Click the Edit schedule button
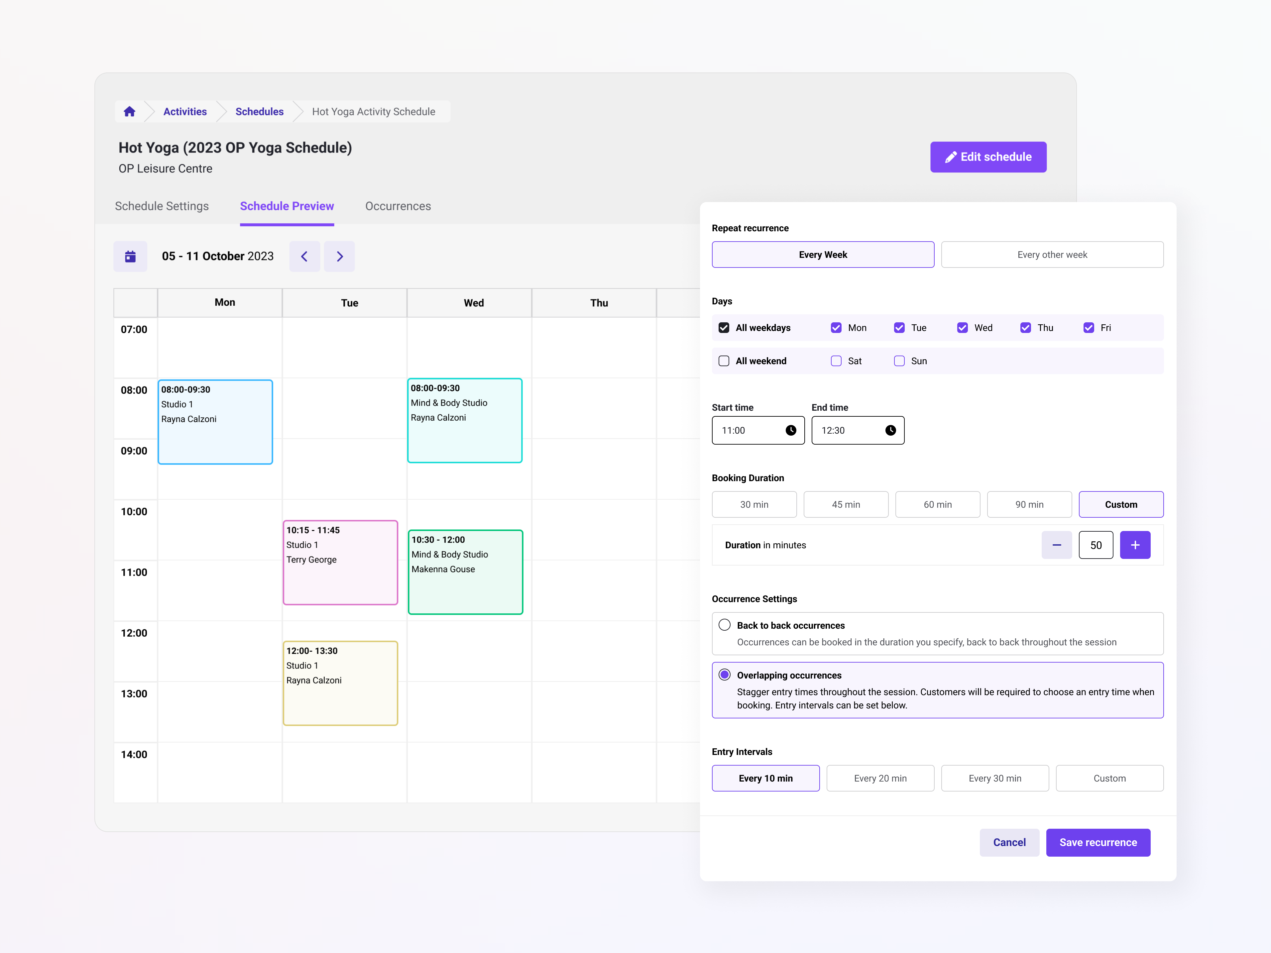The image size is (1271, 953). tap(988, 157)
